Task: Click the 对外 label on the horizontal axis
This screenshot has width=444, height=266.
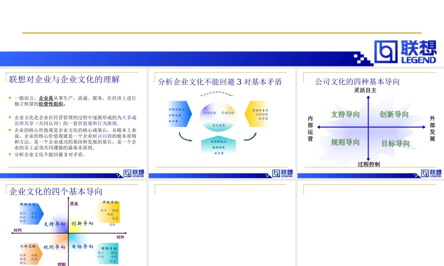Action: pos(120,237)
